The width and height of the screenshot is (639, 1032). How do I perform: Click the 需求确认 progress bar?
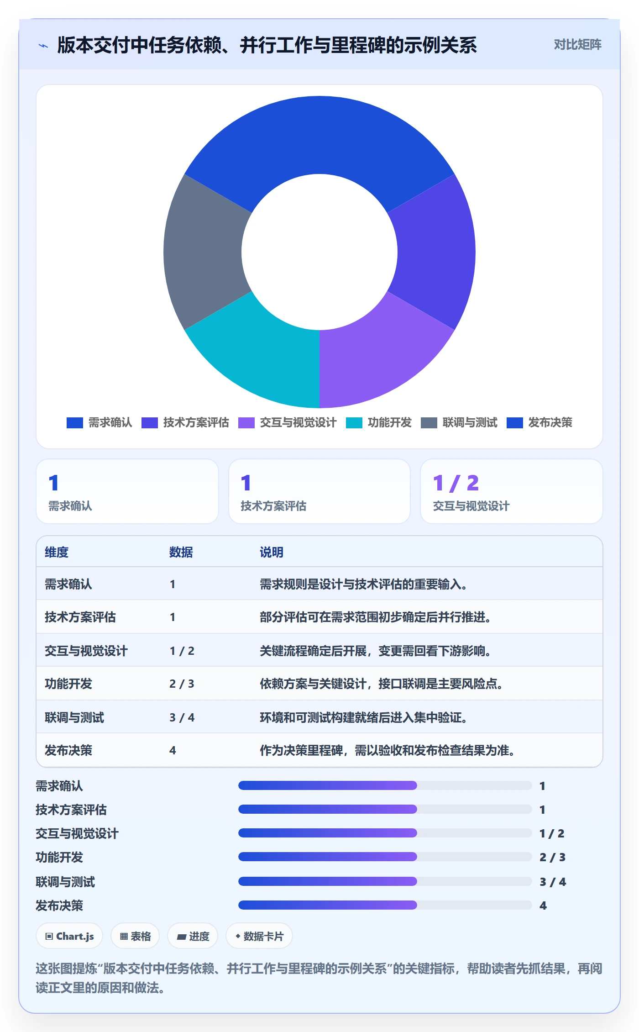[x=385, y=785]
